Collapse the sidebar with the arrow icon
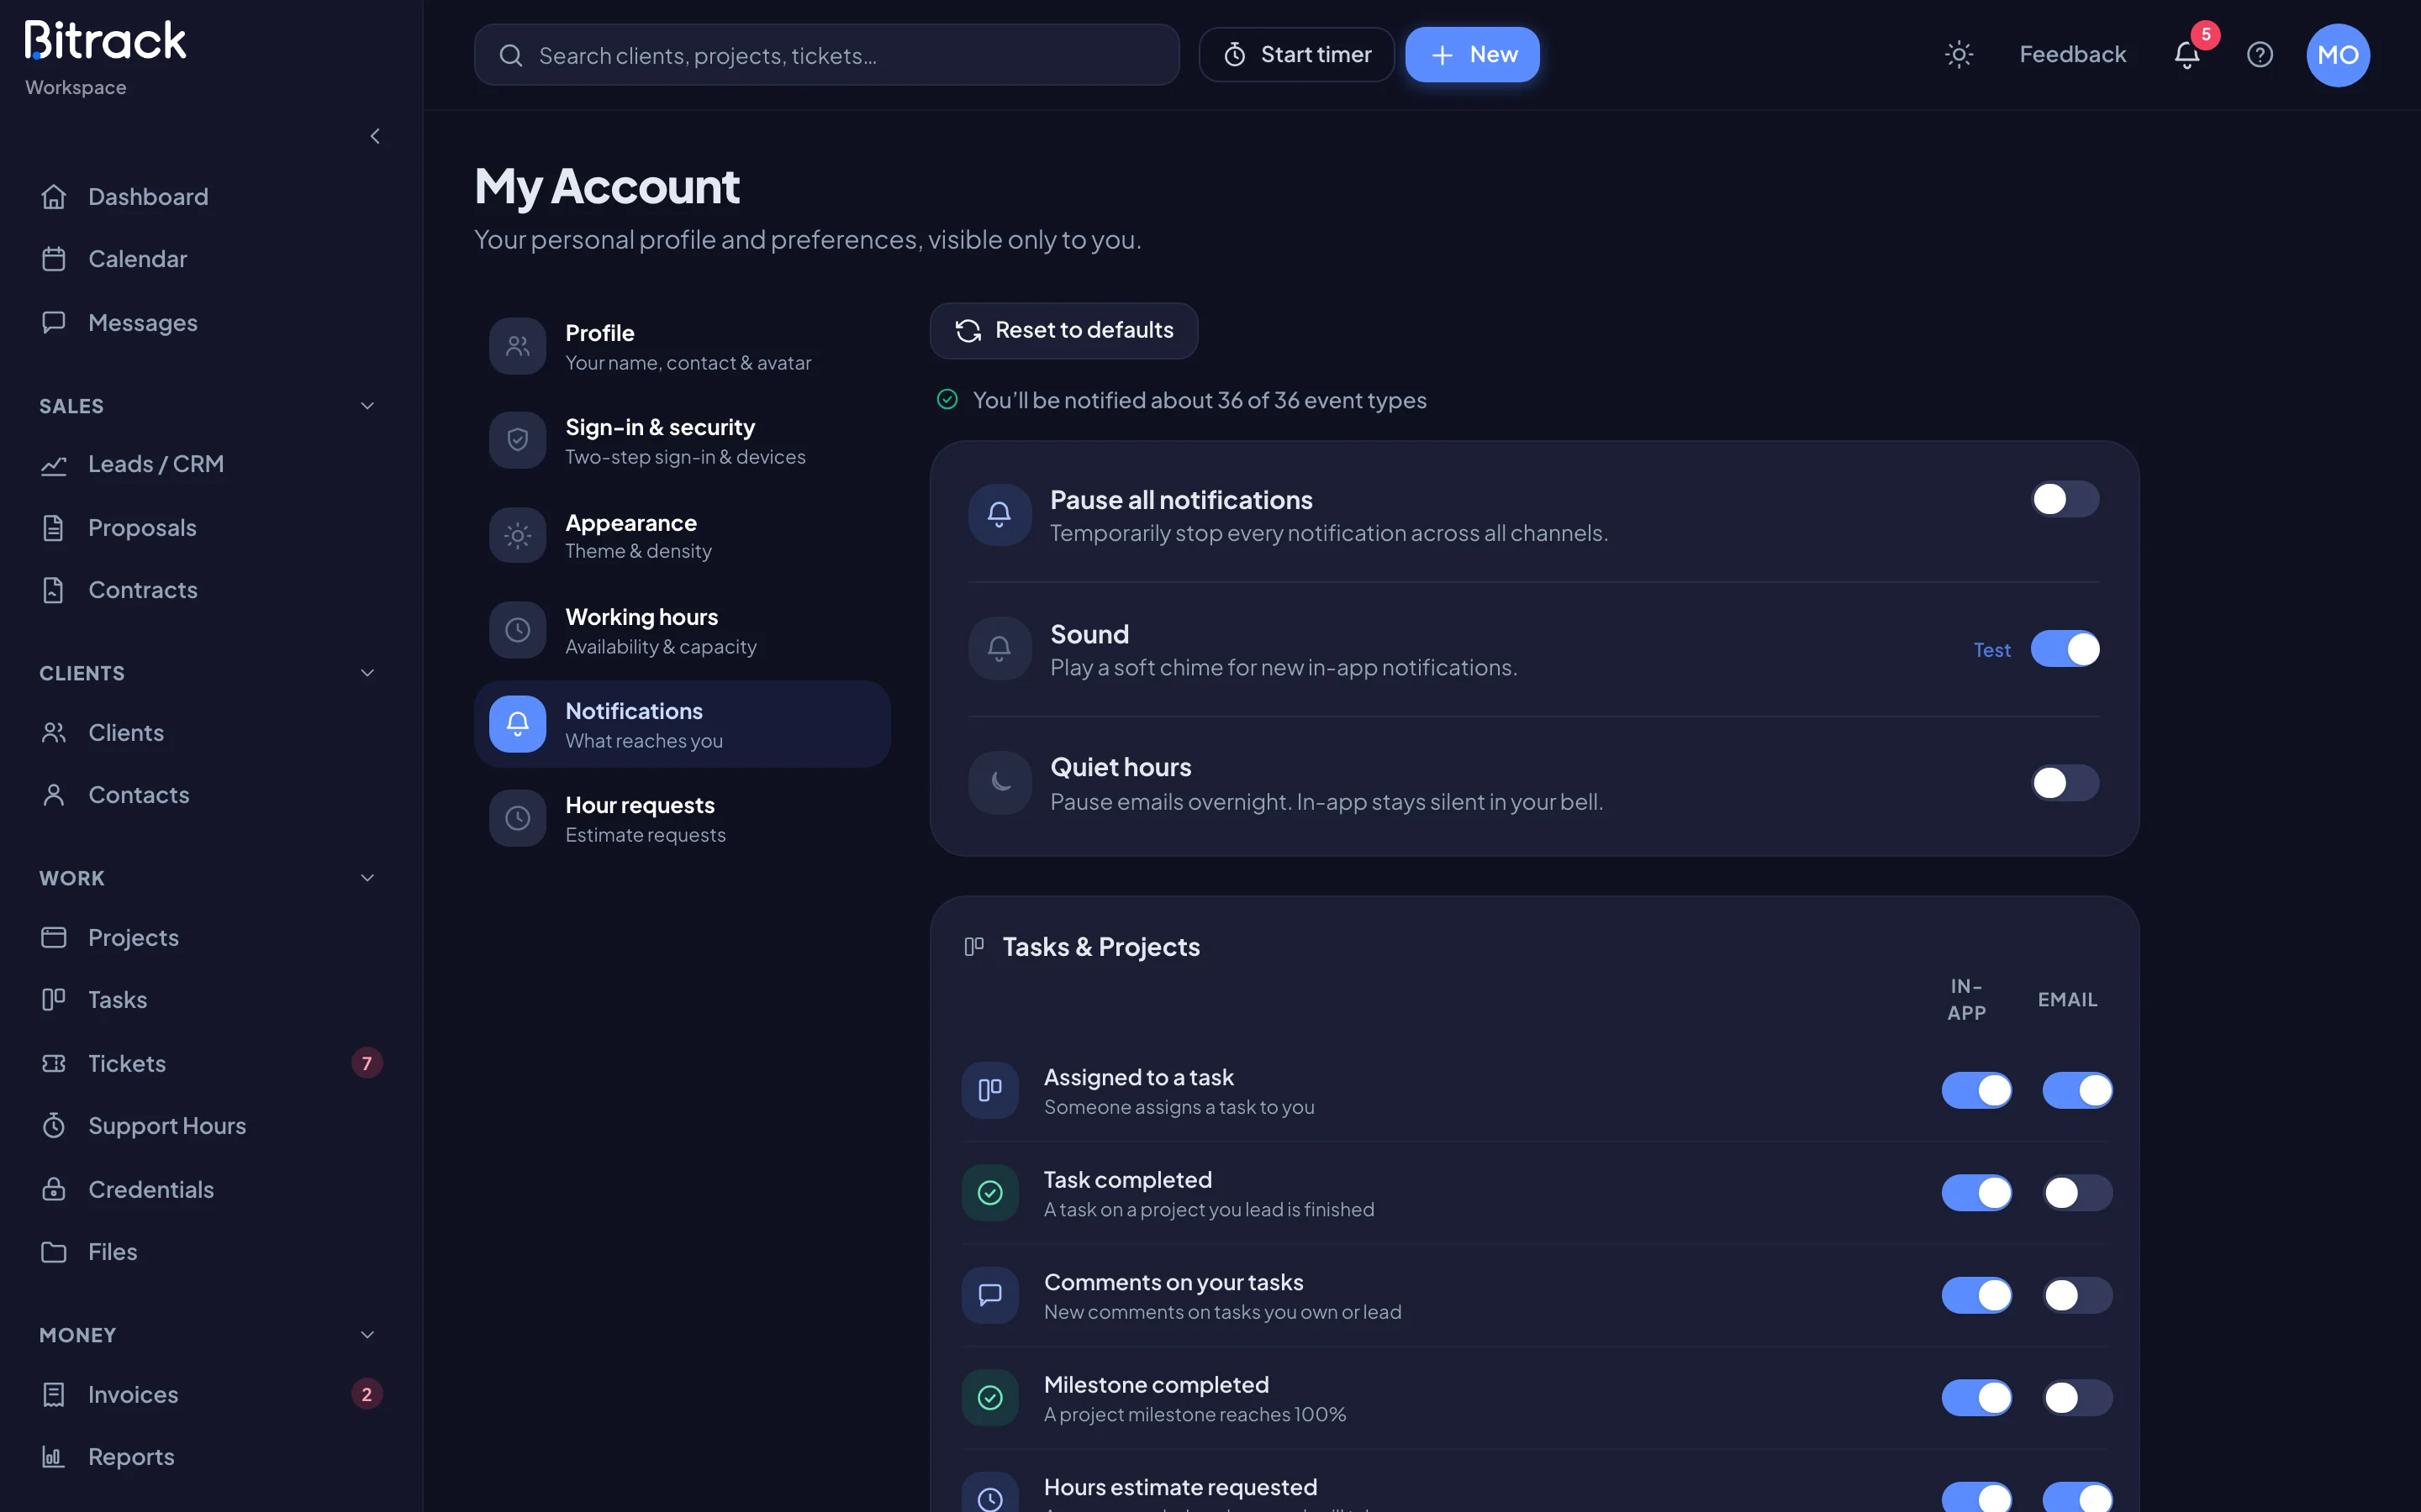This screenshot has width=2421, height=1512. (x=375, y=136)
